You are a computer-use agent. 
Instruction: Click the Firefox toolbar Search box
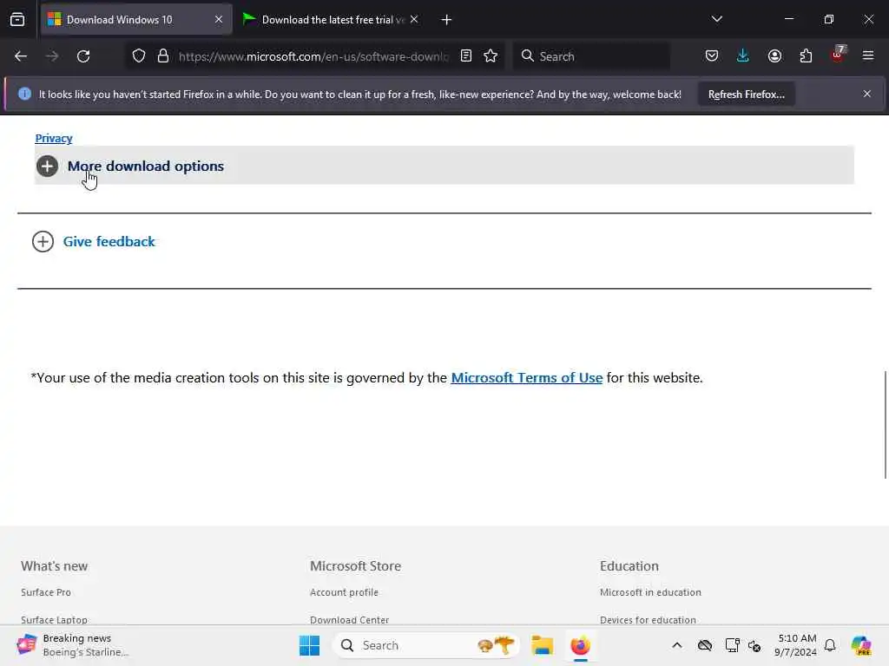tap(591, 56)
